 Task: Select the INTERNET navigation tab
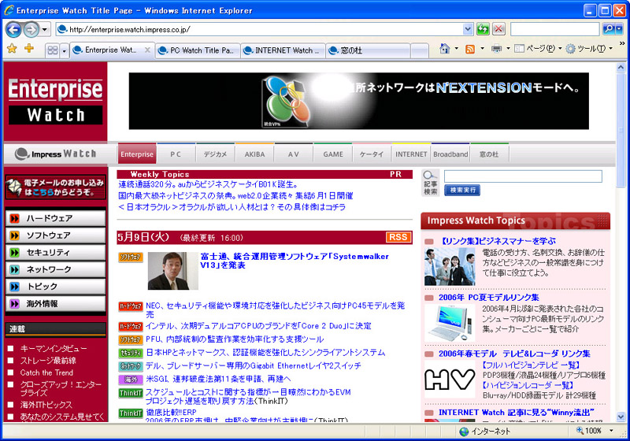tap(411, 154)
